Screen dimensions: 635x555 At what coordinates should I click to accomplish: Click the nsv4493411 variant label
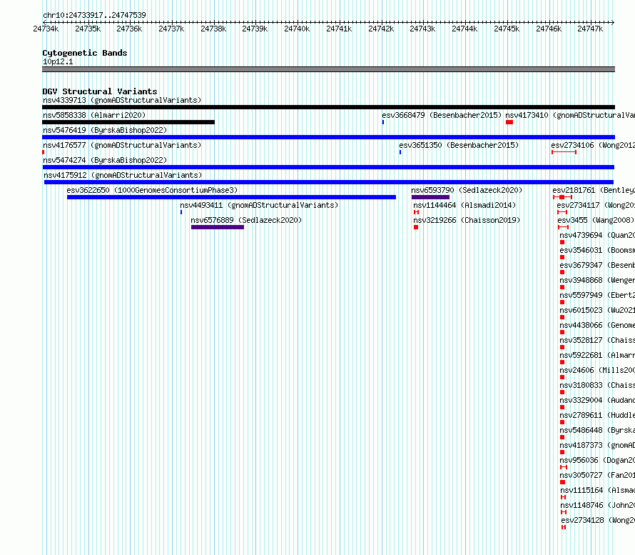pos(259,205)
